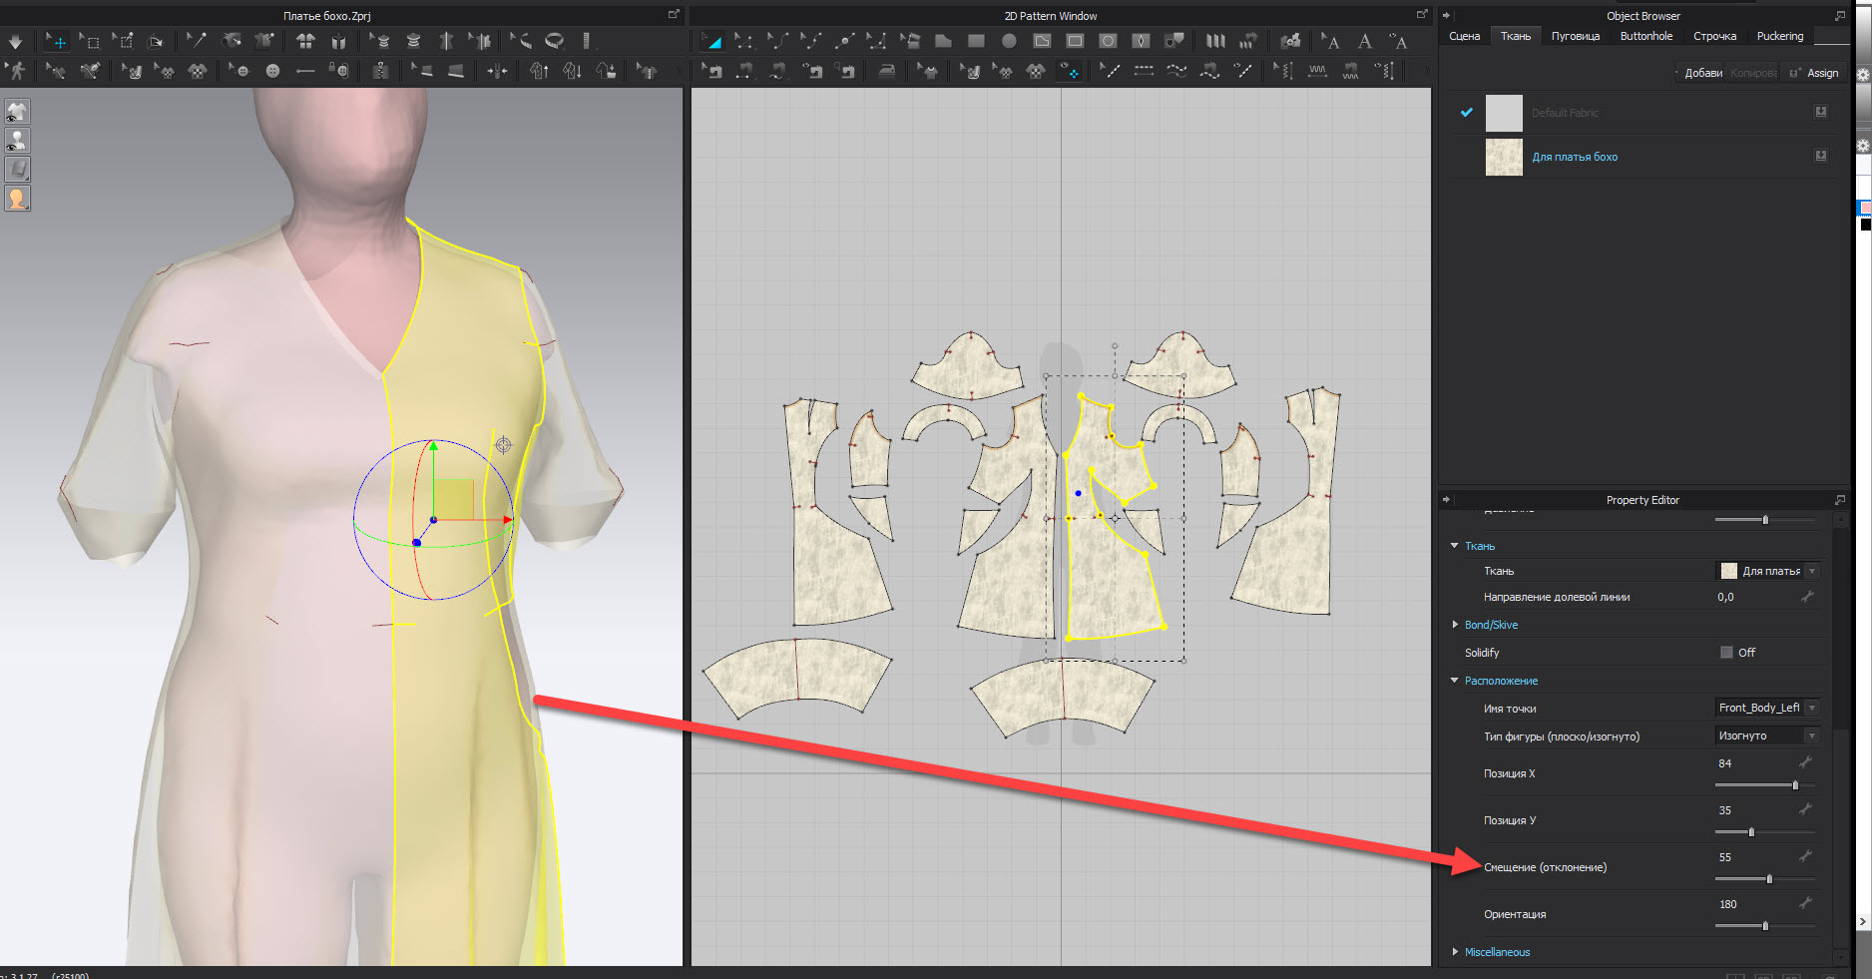
Task: Expand the Miscellaneous section
Action: click(x=1455, y=952)
